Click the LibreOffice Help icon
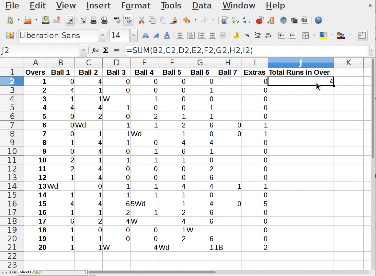This screenshot has width=376, height=276. click(318, 20)
